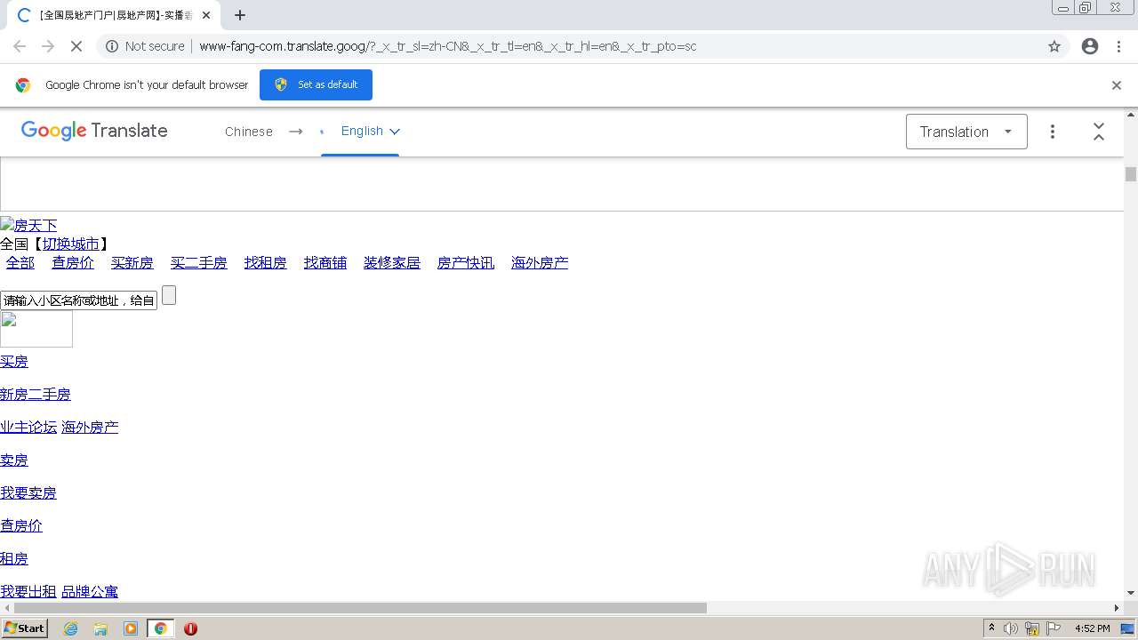Open Google Translate more options menu
The height and width of the screenshot is (640, 1138).
click(1053, 132)
